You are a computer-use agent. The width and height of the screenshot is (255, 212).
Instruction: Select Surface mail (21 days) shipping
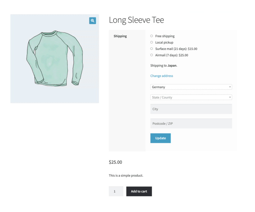[152, 49]
